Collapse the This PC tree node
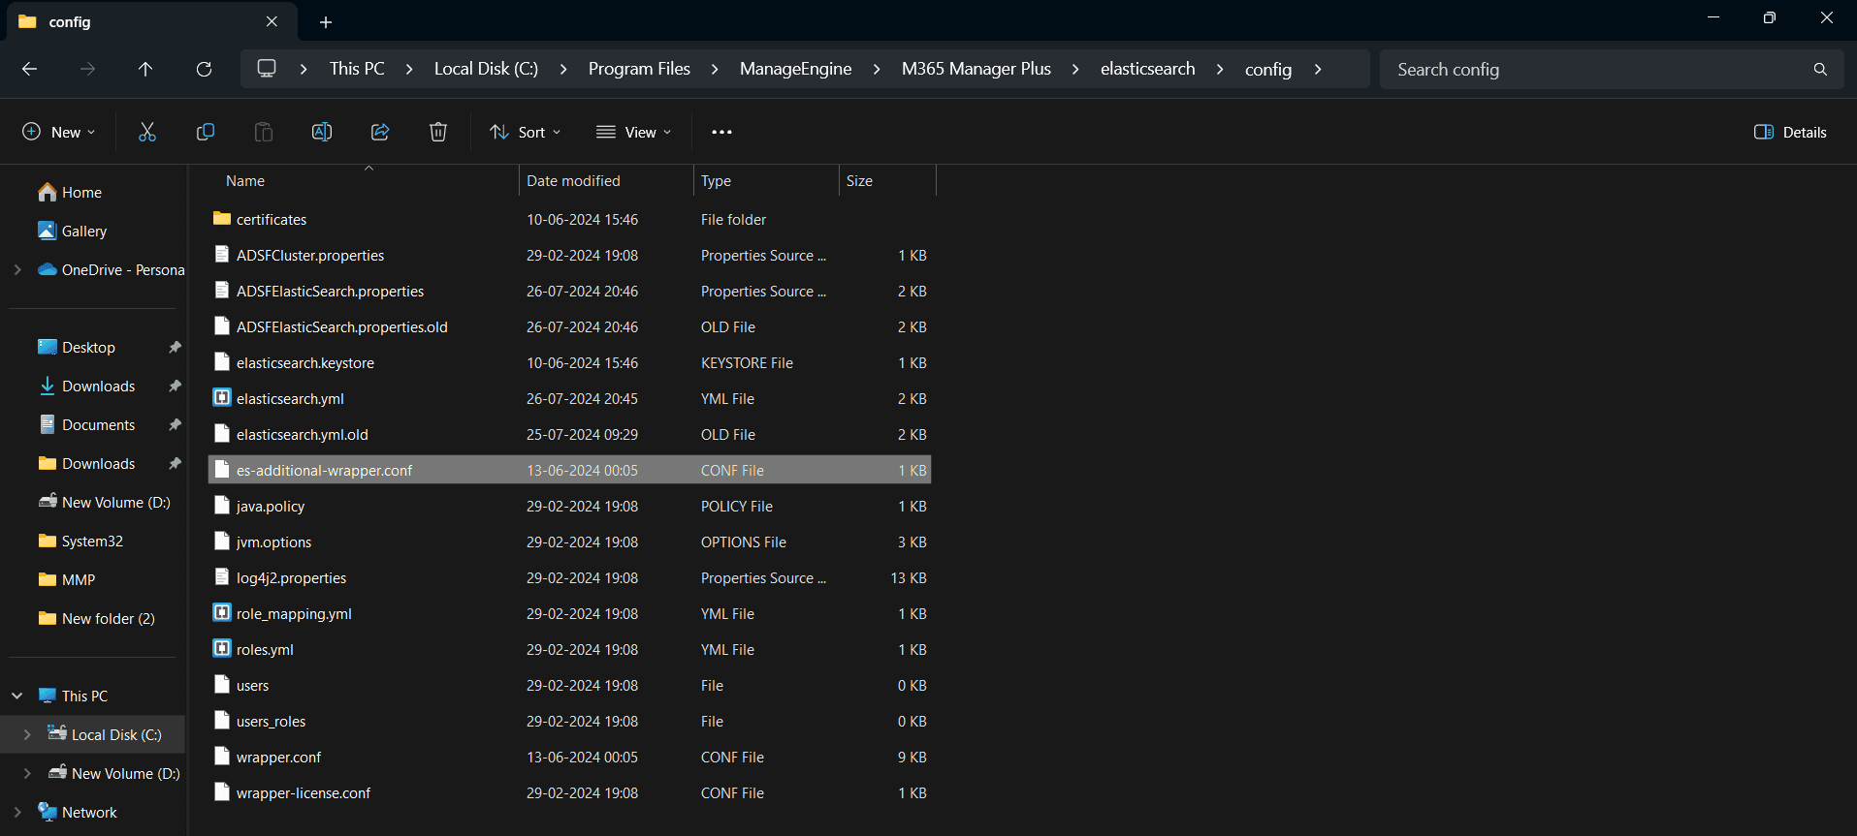This screenshot has height=836, width=1857. click(17, 697)
